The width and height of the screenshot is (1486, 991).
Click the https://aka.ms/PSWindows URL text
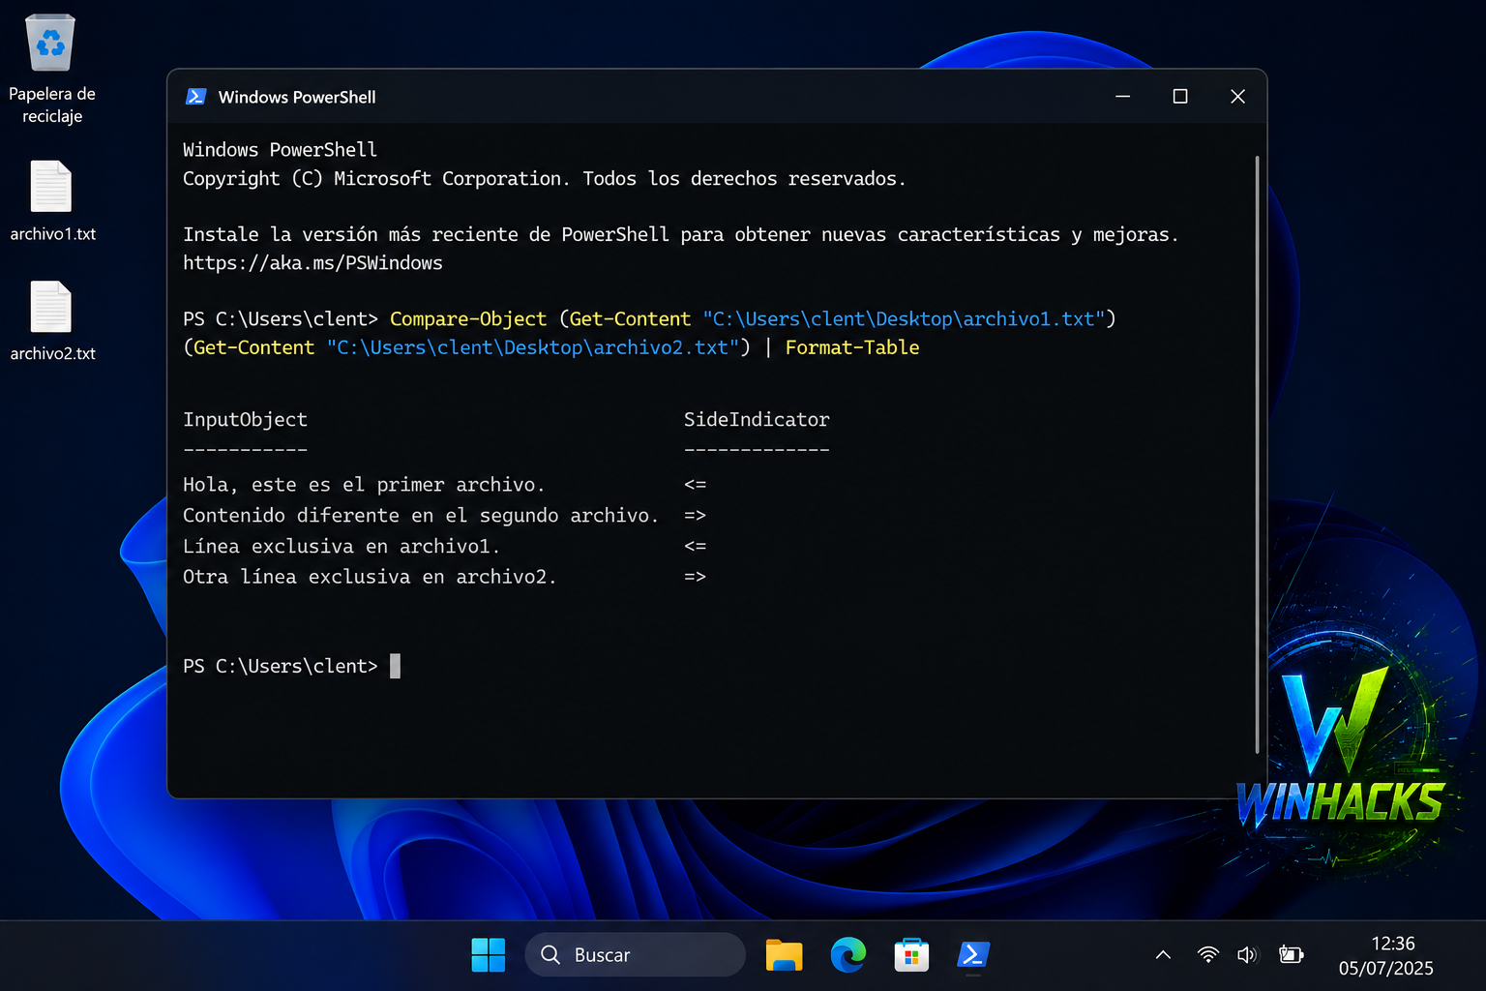312,263
